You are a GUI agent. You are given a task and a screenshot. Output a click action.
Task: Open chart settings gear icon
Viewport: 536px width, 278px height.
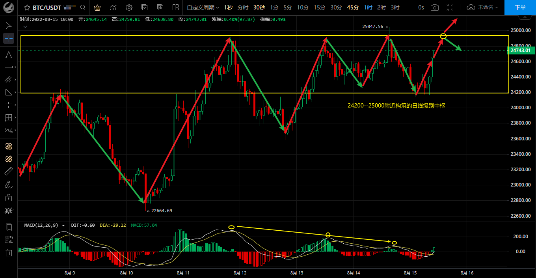[129, 7]
